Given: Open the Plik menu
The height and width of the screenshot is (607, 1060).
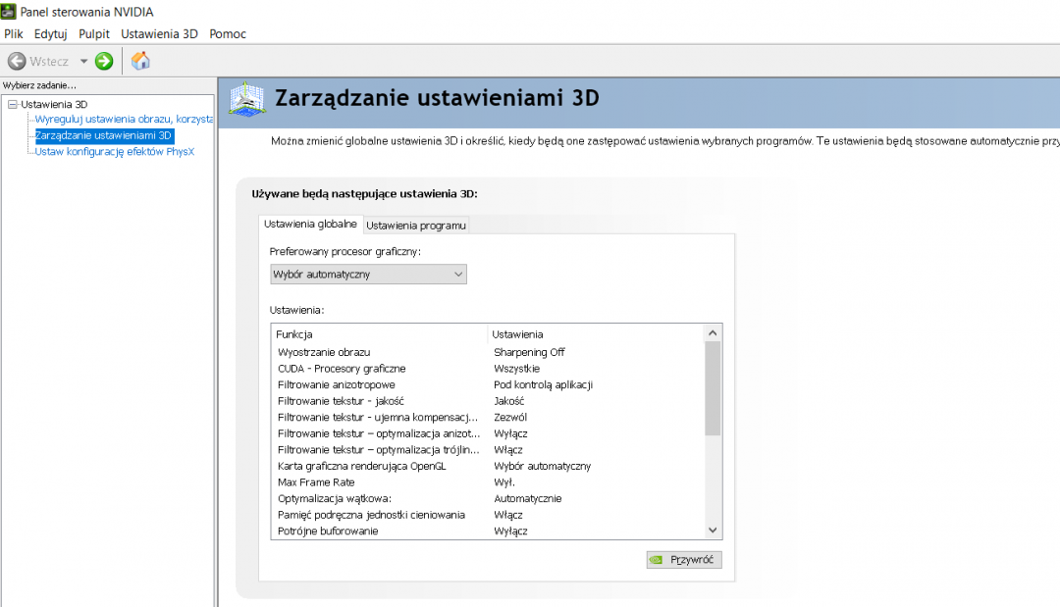Looking at the screenshot, I should tap(14, 33).
